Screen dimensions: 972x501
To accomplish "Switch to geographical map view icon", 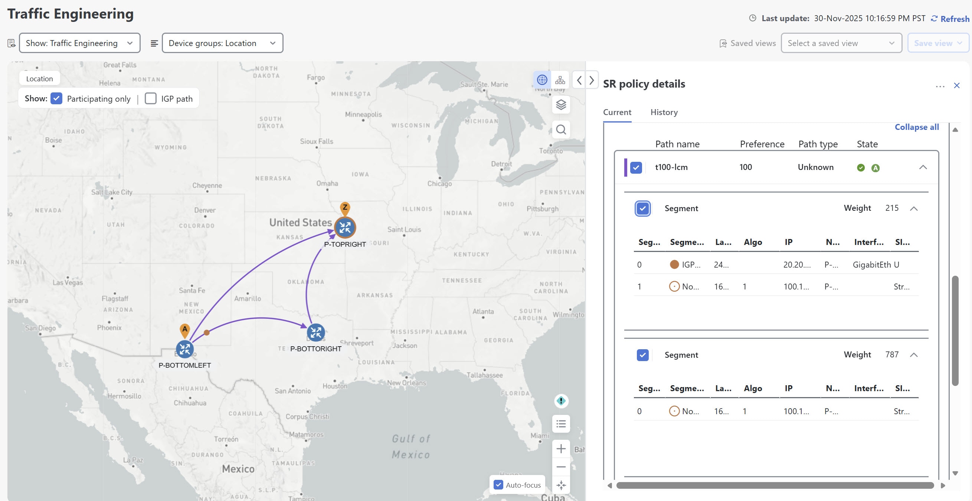I will pos(542,80).
